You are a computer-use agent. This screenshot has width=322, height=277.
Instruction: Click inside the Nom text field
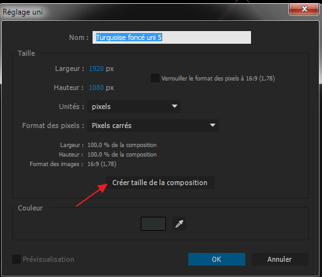172,37
